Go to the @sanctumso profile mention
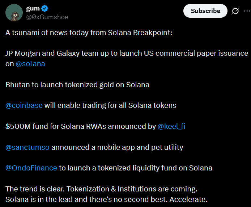The image size is (251, 207). (x=27, y=147)
